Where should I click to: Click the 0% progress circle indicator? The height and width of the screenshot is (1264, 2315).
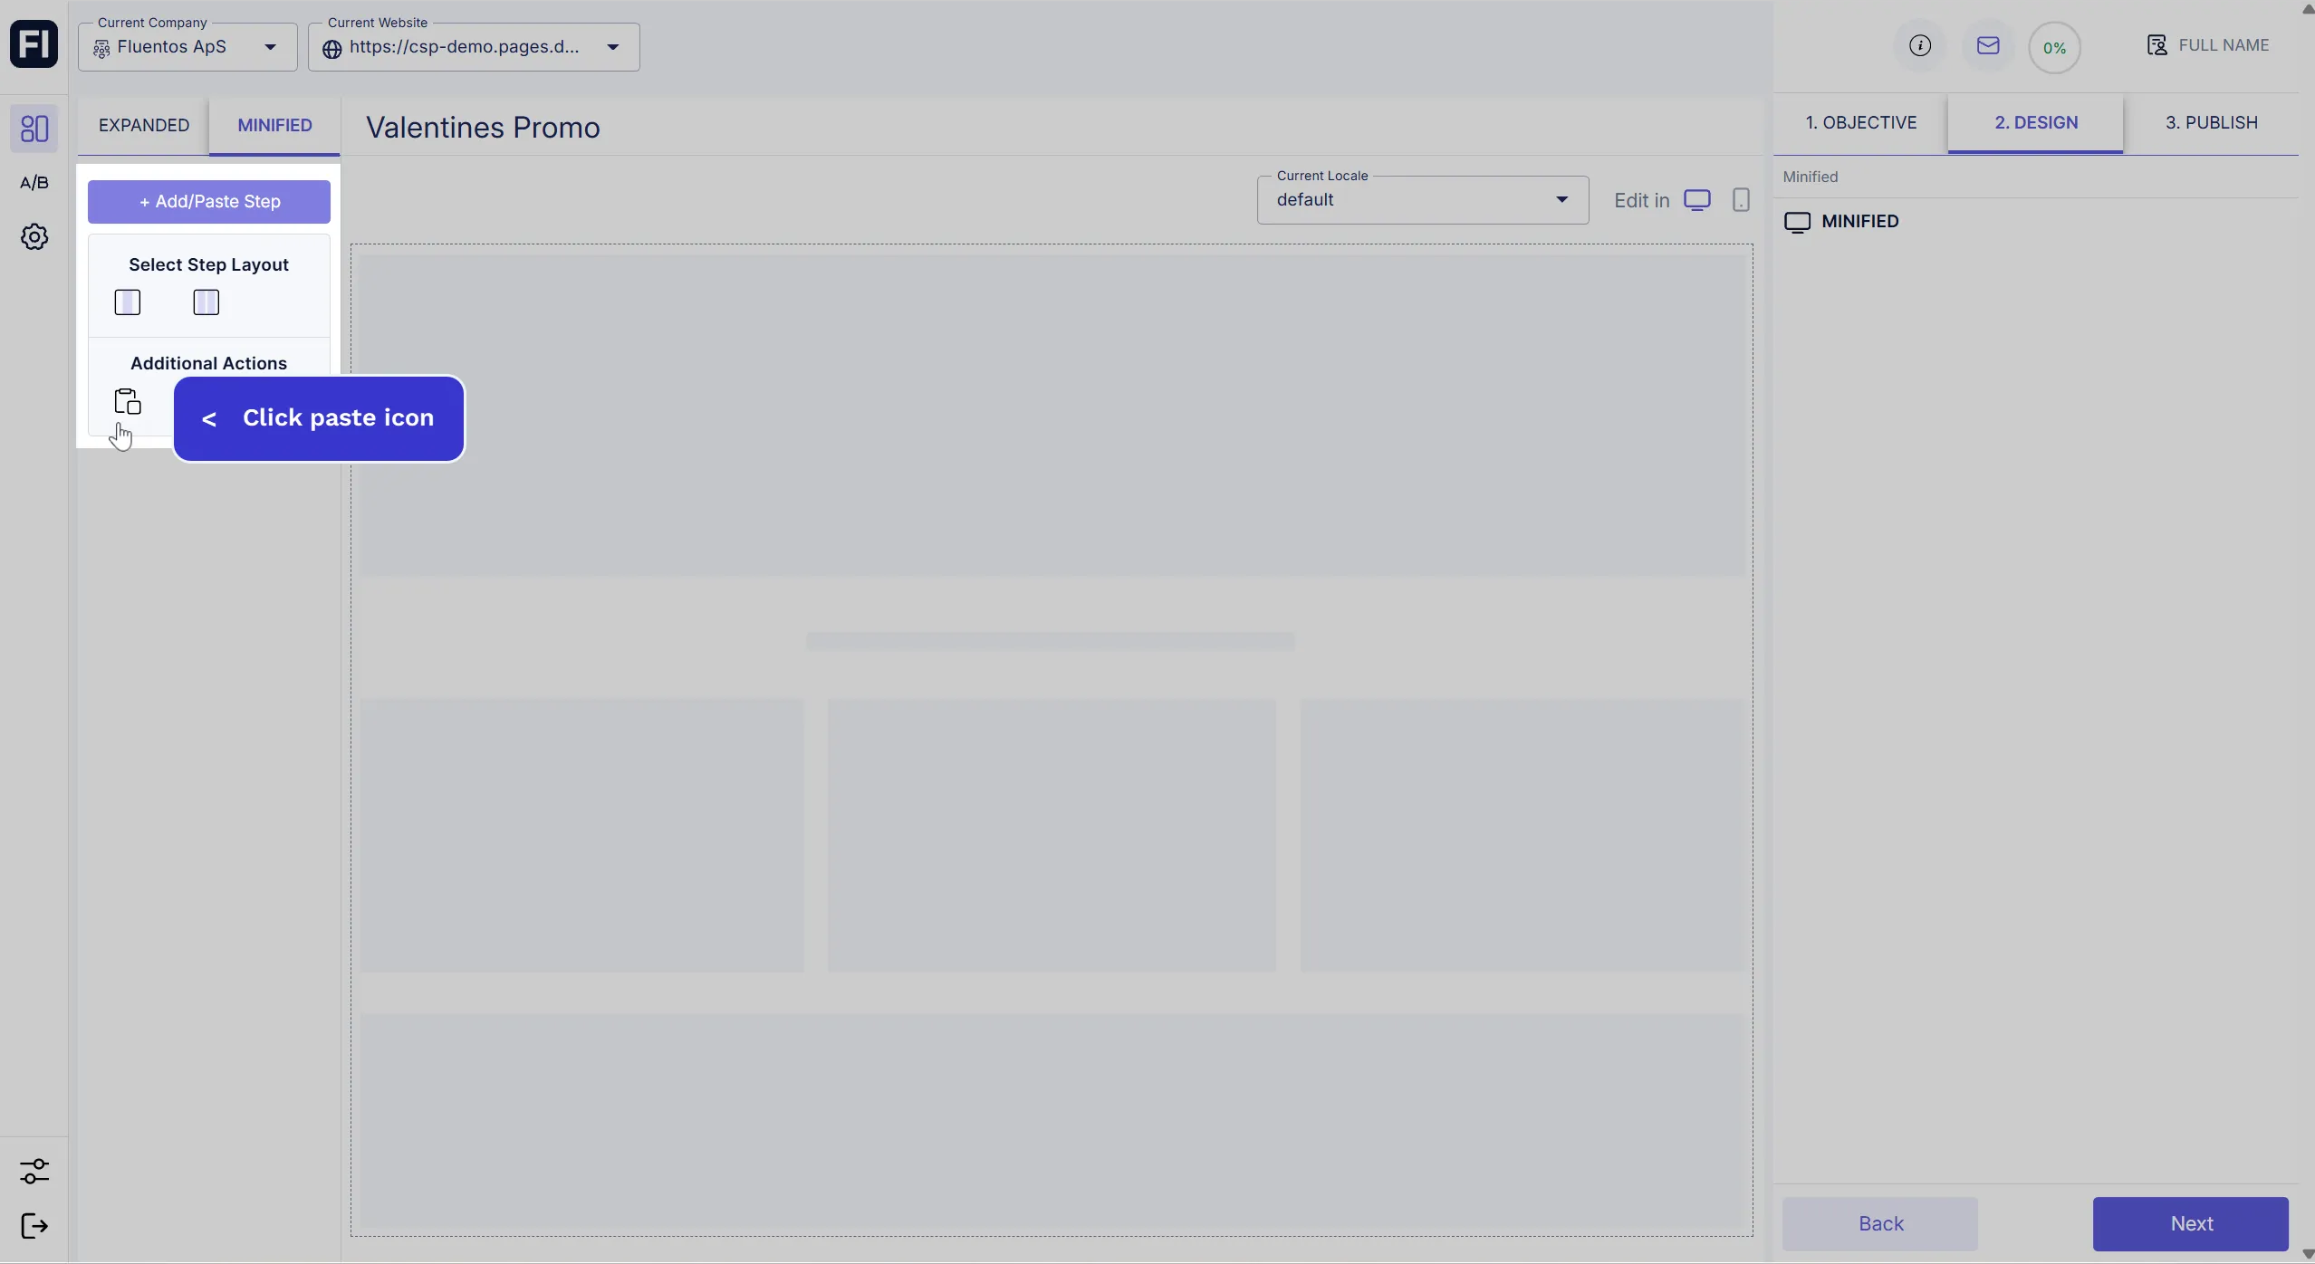2055,48
